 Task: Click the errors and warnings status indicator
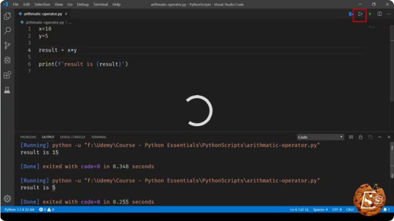tap(47, 209)
